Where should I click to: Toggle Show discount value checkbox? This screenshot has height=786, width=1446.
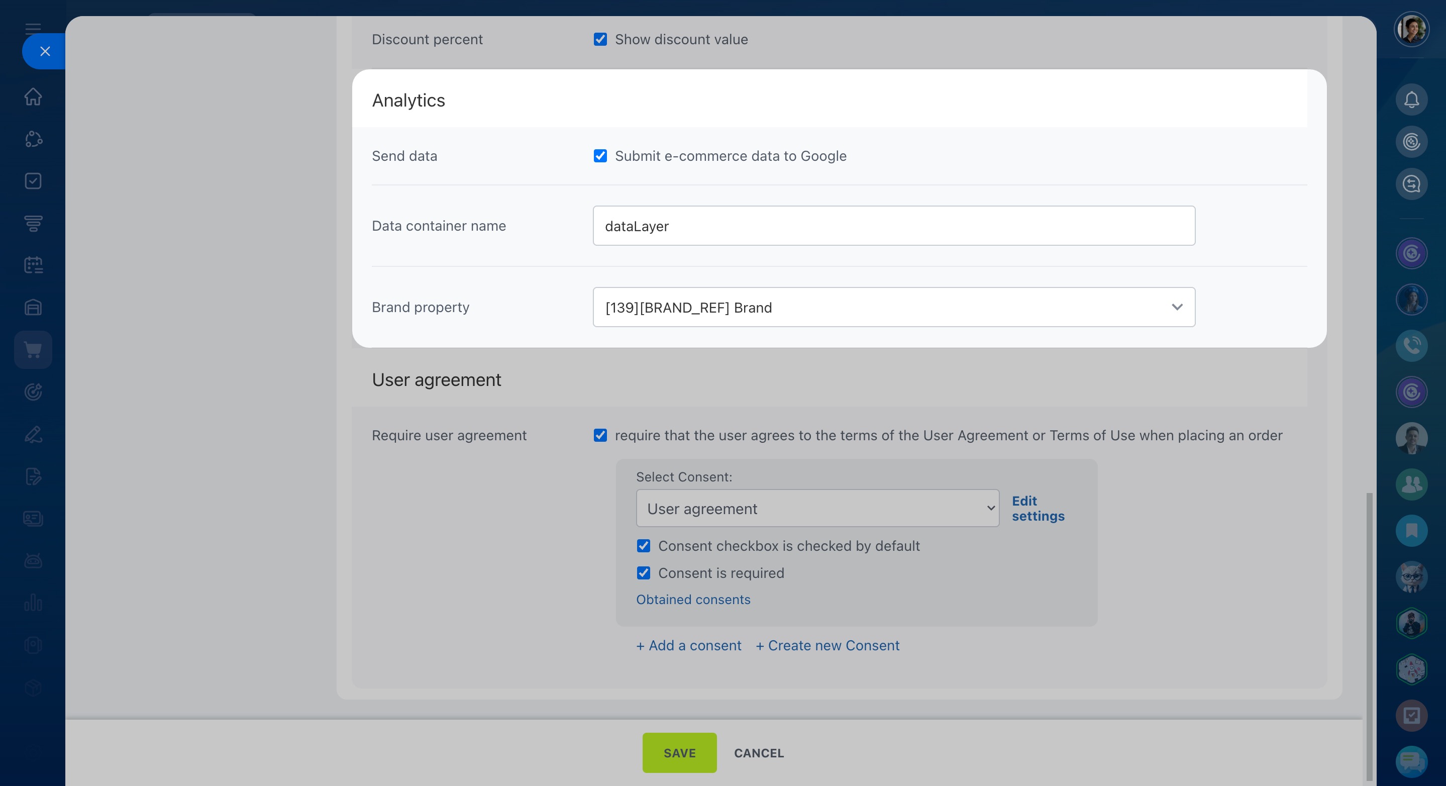click(x=600, y=39)
